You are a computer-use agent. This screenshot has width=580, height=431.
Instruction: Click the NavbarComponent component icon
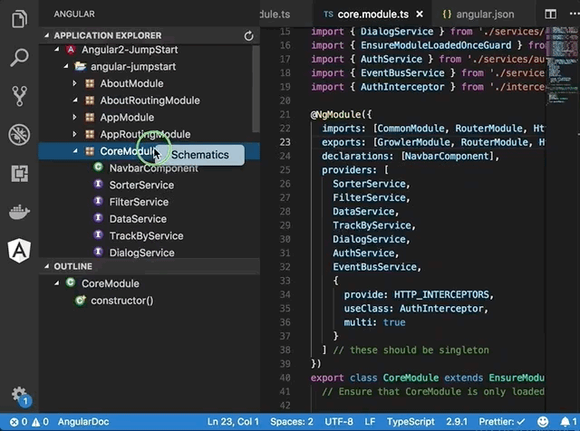[98, 168]
